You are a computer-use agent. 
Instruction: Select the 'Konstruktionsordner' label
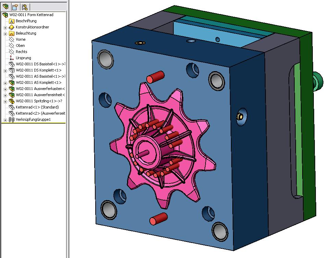(x=33, y=27)
